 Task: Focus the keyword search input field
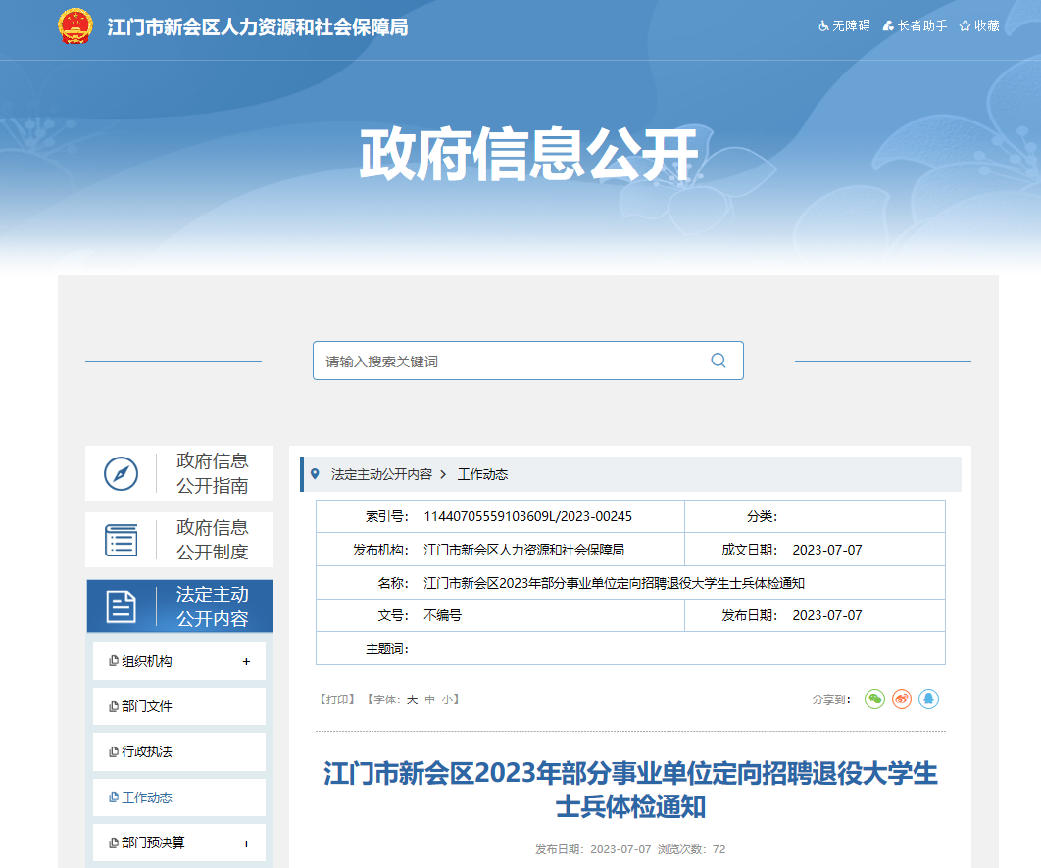tap(510, 362)
